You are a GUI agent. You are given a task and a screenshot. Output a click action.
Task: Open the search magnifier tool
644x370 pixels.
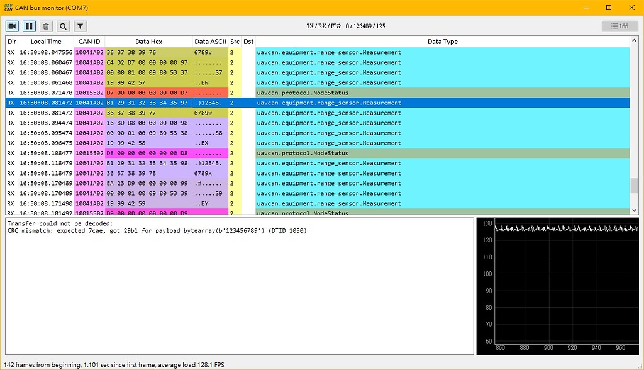click(x=63, y=26)
